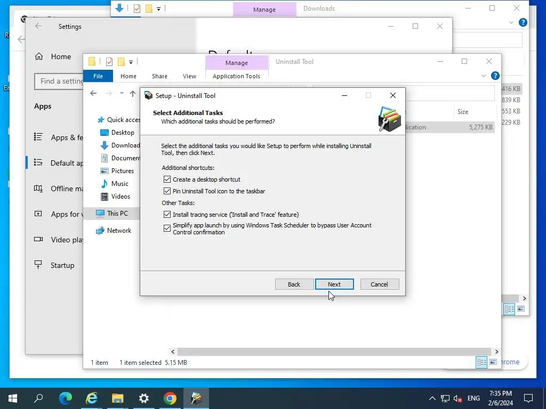Open the View ribbon tab
546x409 pixels.
(x=189, y=76)
